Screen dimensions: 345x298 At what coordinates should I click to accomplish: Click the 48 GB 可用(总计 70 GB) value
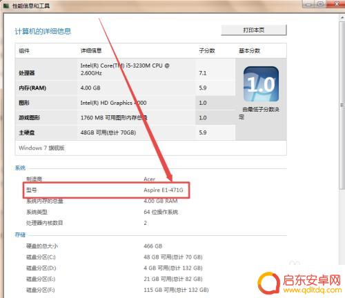[x=173, y=257]
